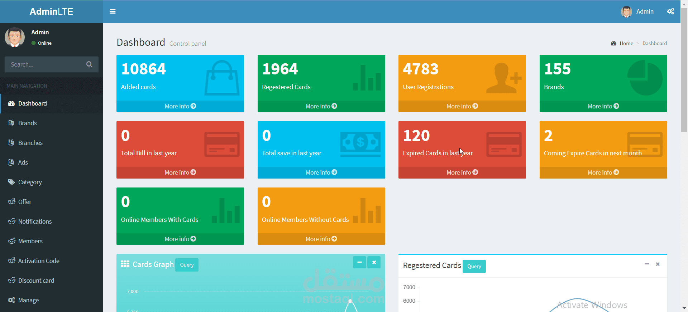Open Manage in sidebar navigation
This screenshot has width=688, height=312.
tap(52, 300)
